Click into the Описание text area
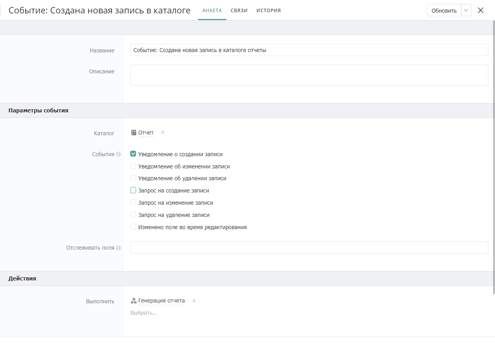The width and height of the screenshot is (495, 353). coord(309,75)
